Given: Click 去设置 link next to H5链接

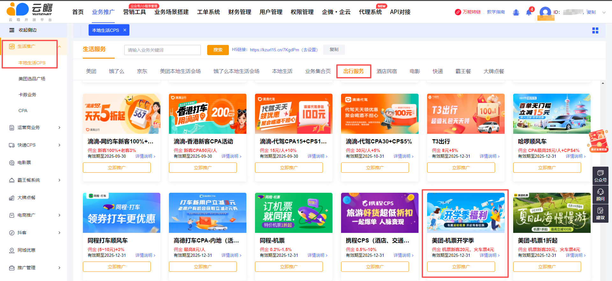Looking at the screenshot, I should point(310,50).
